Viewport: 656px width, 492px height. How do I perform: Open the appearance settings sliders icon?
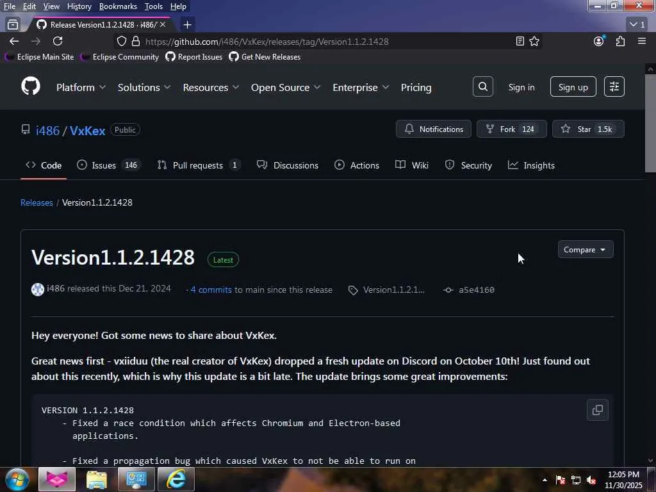[x=614, y=86]
